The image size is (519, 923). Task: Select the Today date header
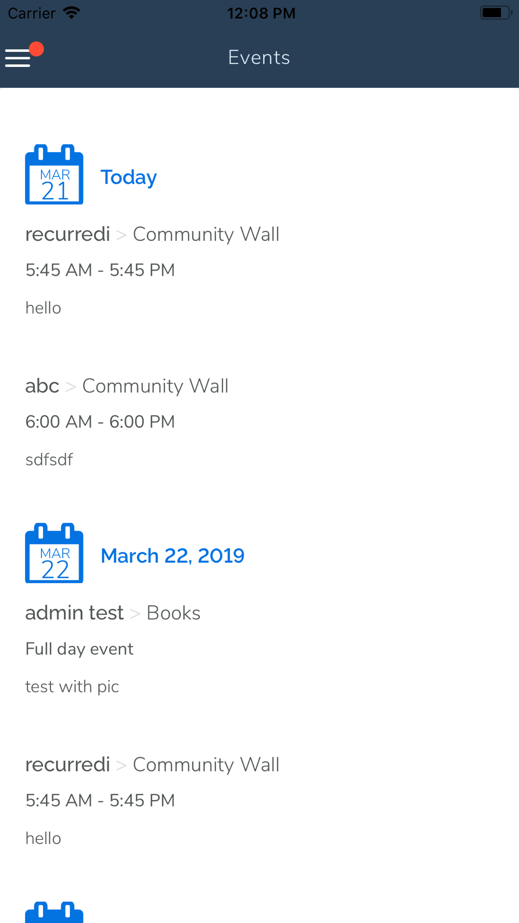point(128,178)
